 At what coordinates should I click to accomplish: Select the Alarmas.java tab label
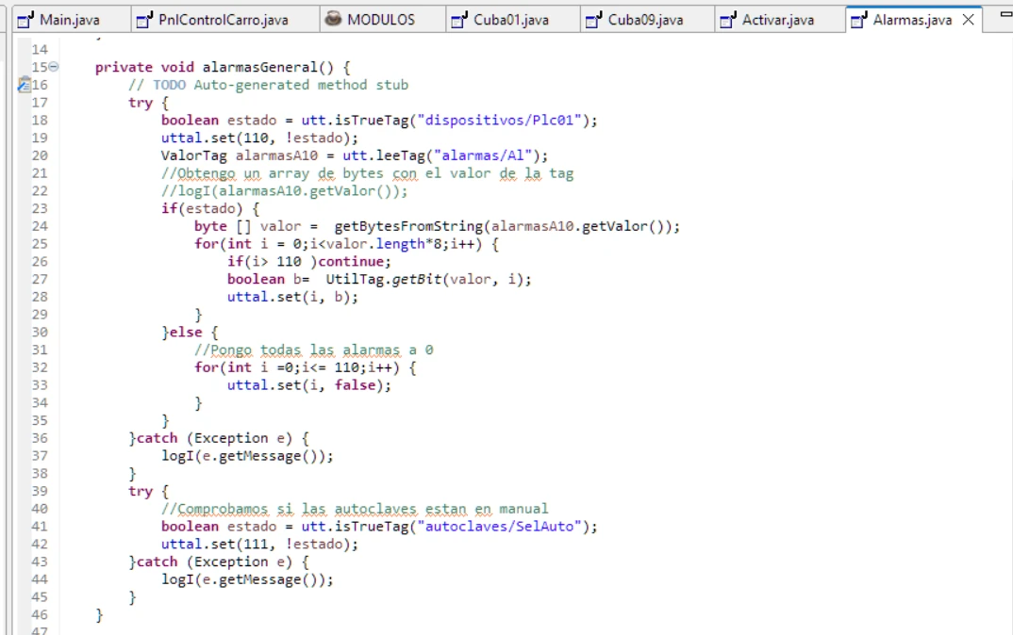911,20
